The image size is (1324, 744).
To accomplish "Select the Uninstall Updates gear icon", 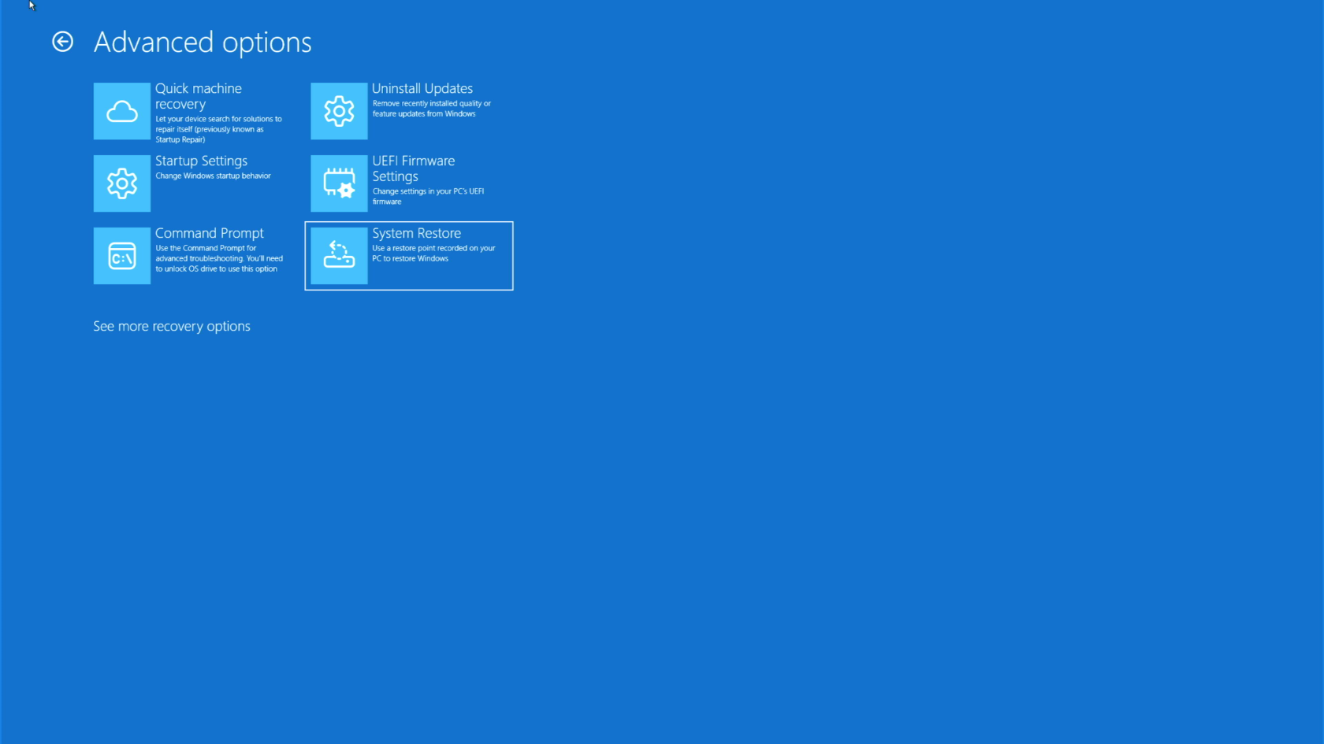I will click(x=339, y=111).
